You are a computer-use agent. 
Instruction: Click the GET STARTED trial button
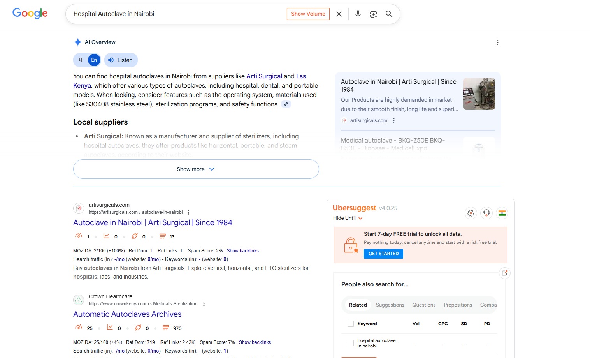coord(383,254)
